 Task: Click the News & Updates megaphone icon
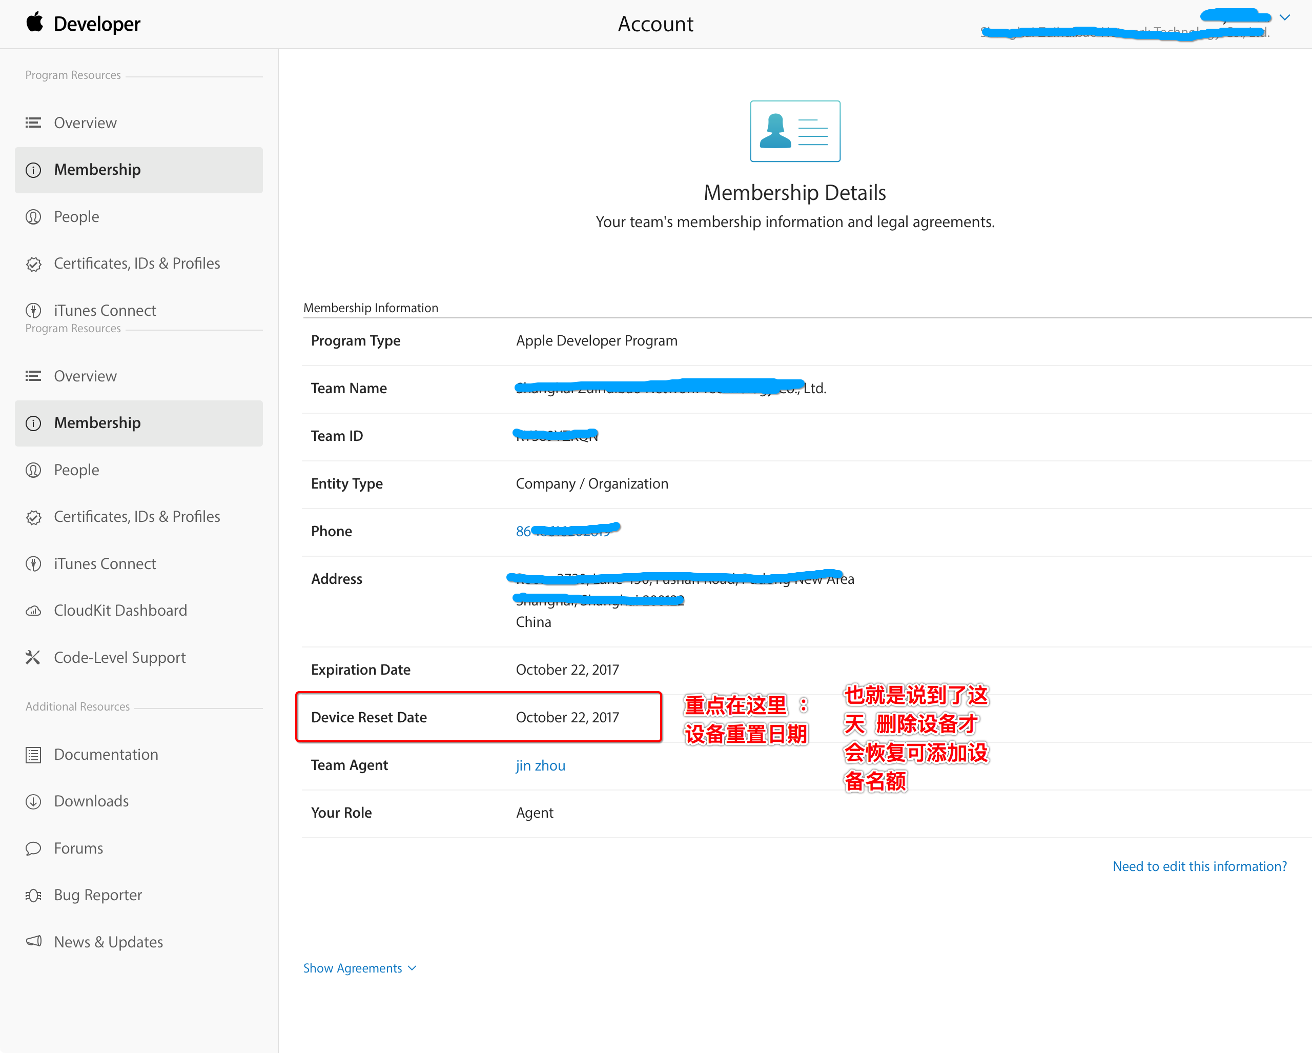click(x=33, y=942)
